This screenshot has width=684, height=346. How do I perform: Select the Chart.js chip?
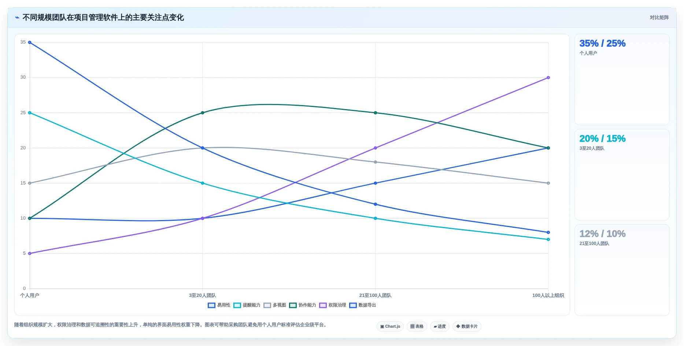tap(390, 326)
